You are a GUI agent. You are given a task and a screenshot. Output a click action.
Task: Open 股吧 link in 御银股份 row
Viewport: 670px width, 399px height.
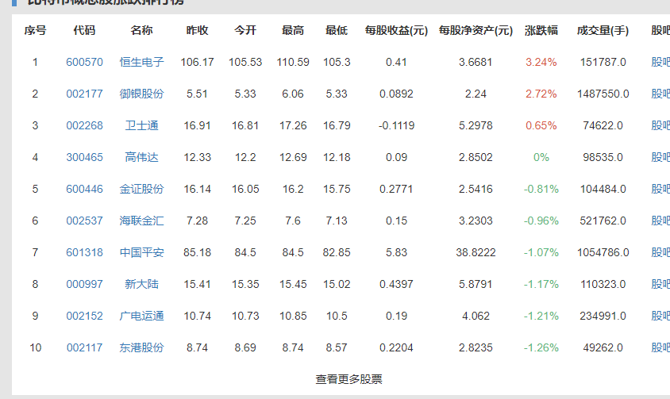(x=660, y=94)
